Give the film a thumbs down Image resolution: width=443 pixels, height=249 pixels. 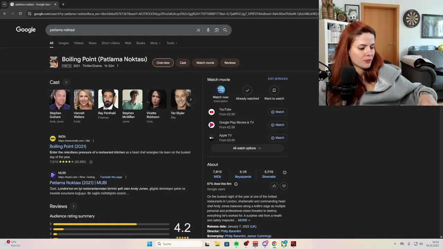(284, 186)
